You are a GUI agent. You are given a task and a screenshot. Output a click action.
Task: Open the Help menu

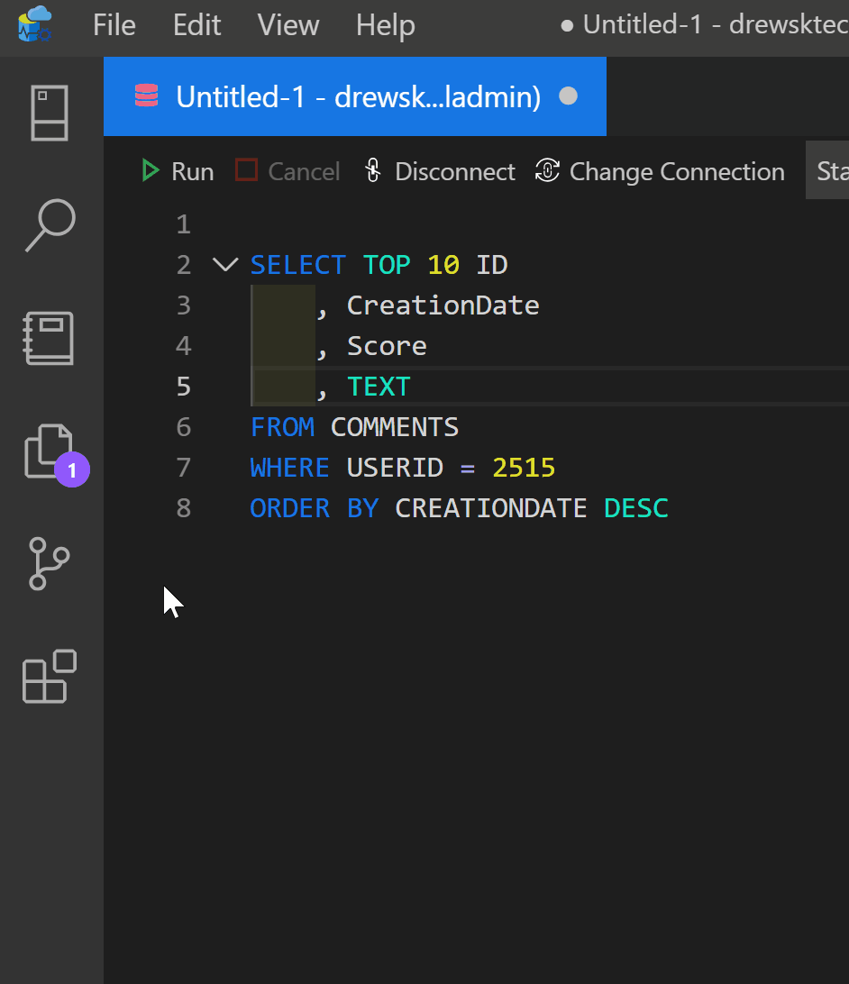[385, 25]
